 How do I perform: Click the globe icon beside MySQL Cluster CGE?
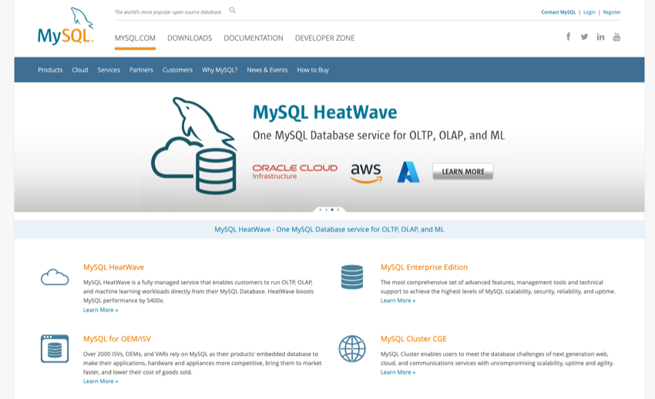click(352, 348)
